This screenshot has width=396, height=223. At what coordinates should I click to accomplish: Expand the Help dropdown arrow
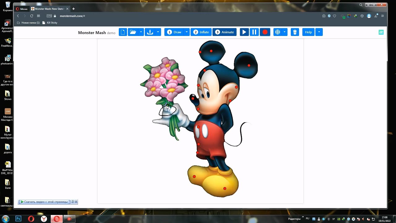click(x=319, y=32)
